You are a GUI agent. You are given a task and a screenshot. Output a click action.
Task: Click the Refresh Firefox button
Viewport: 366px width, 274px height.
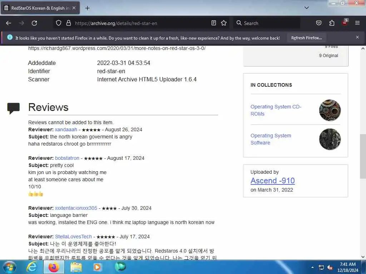tap(306, 38)
